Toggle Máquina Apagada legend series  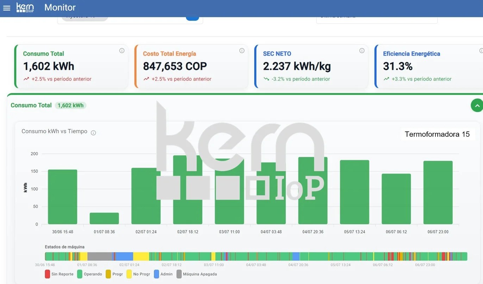[197, 274]
